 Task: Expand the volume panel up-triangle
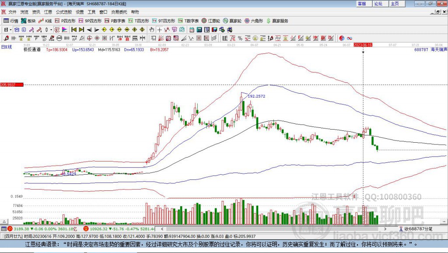4,221
